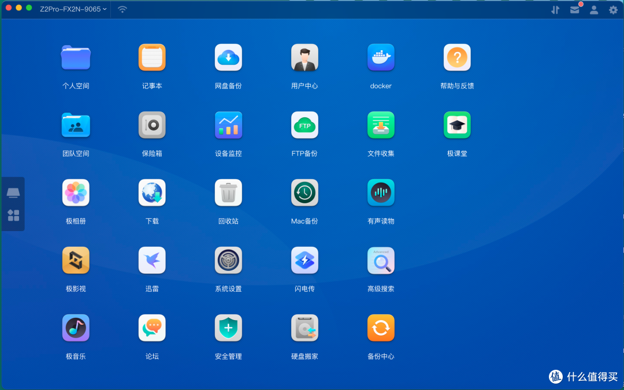Open 有声读物 audiobook app
624x390 pixels.
[381, 192]
